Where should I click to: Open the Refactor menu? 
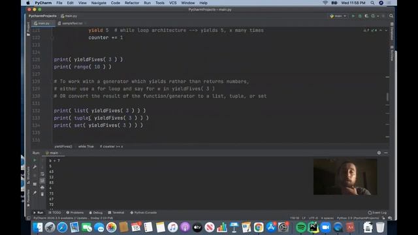[x=132, y=3]
